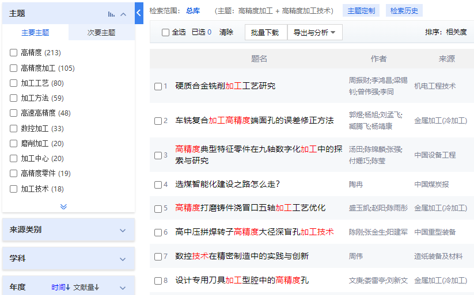This screenshot has height=295, width=474.
Task: Open article 高精度打磨铸件浇冒口五轴加工工艺优化
Action: tap(251, 208)
